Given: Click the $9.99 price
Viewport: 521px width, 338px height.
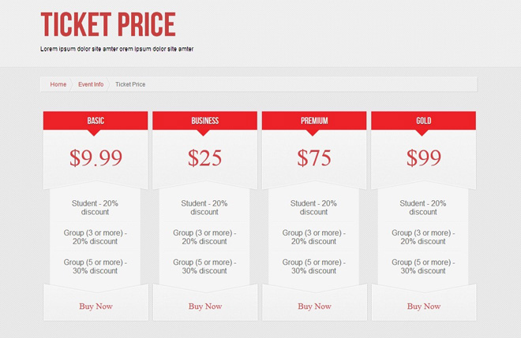Looking at the screenshot, I should click(x=96, y=158).
